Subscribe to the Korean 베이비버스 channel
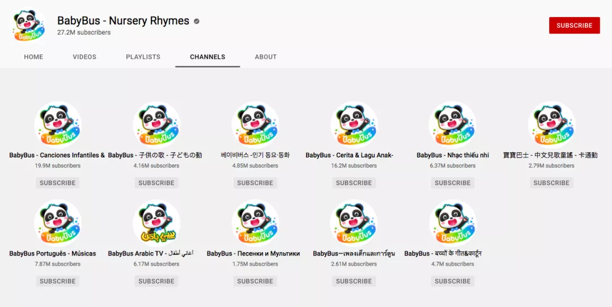This screenshot has width=612, height=307. [x=255, y=182]
